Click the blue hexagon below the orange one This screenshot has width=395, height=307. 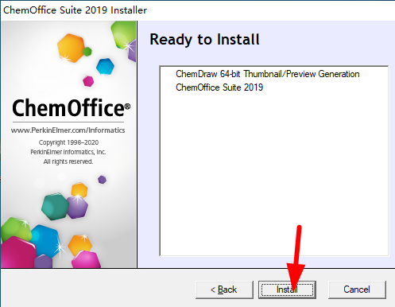105,66
